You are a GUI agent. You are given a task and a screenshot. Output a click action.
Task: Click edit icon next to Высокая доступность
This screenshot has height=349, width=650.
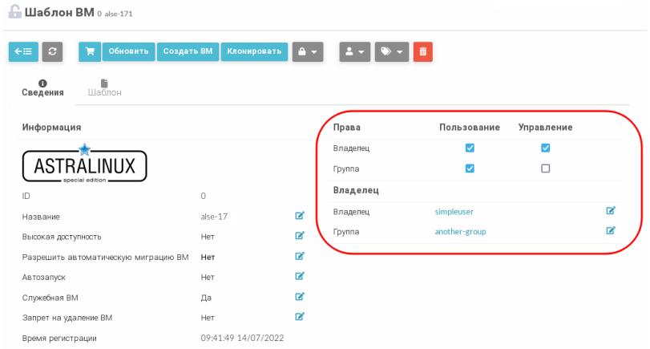pos(300,236)
